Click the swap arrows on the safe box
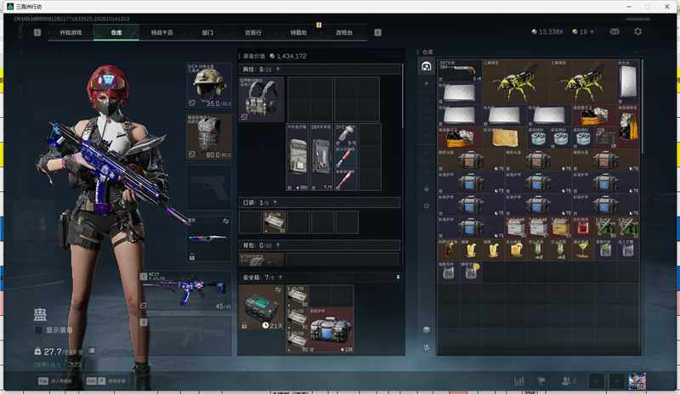This screenshot has width=680, height=394. (x=279, y=289)
